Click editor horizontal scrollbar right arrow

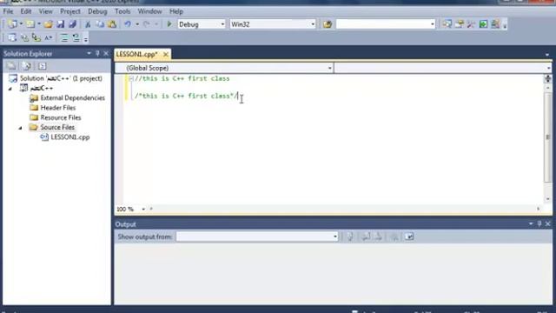[539, 209]
